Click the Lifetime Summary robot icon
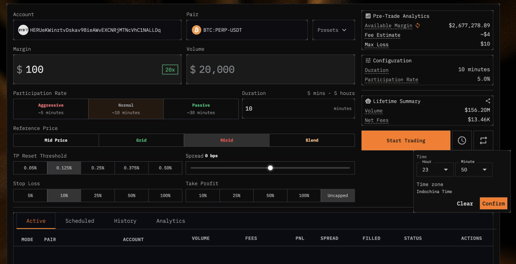This screenshot has width=516, height=264. click(368, 101)
